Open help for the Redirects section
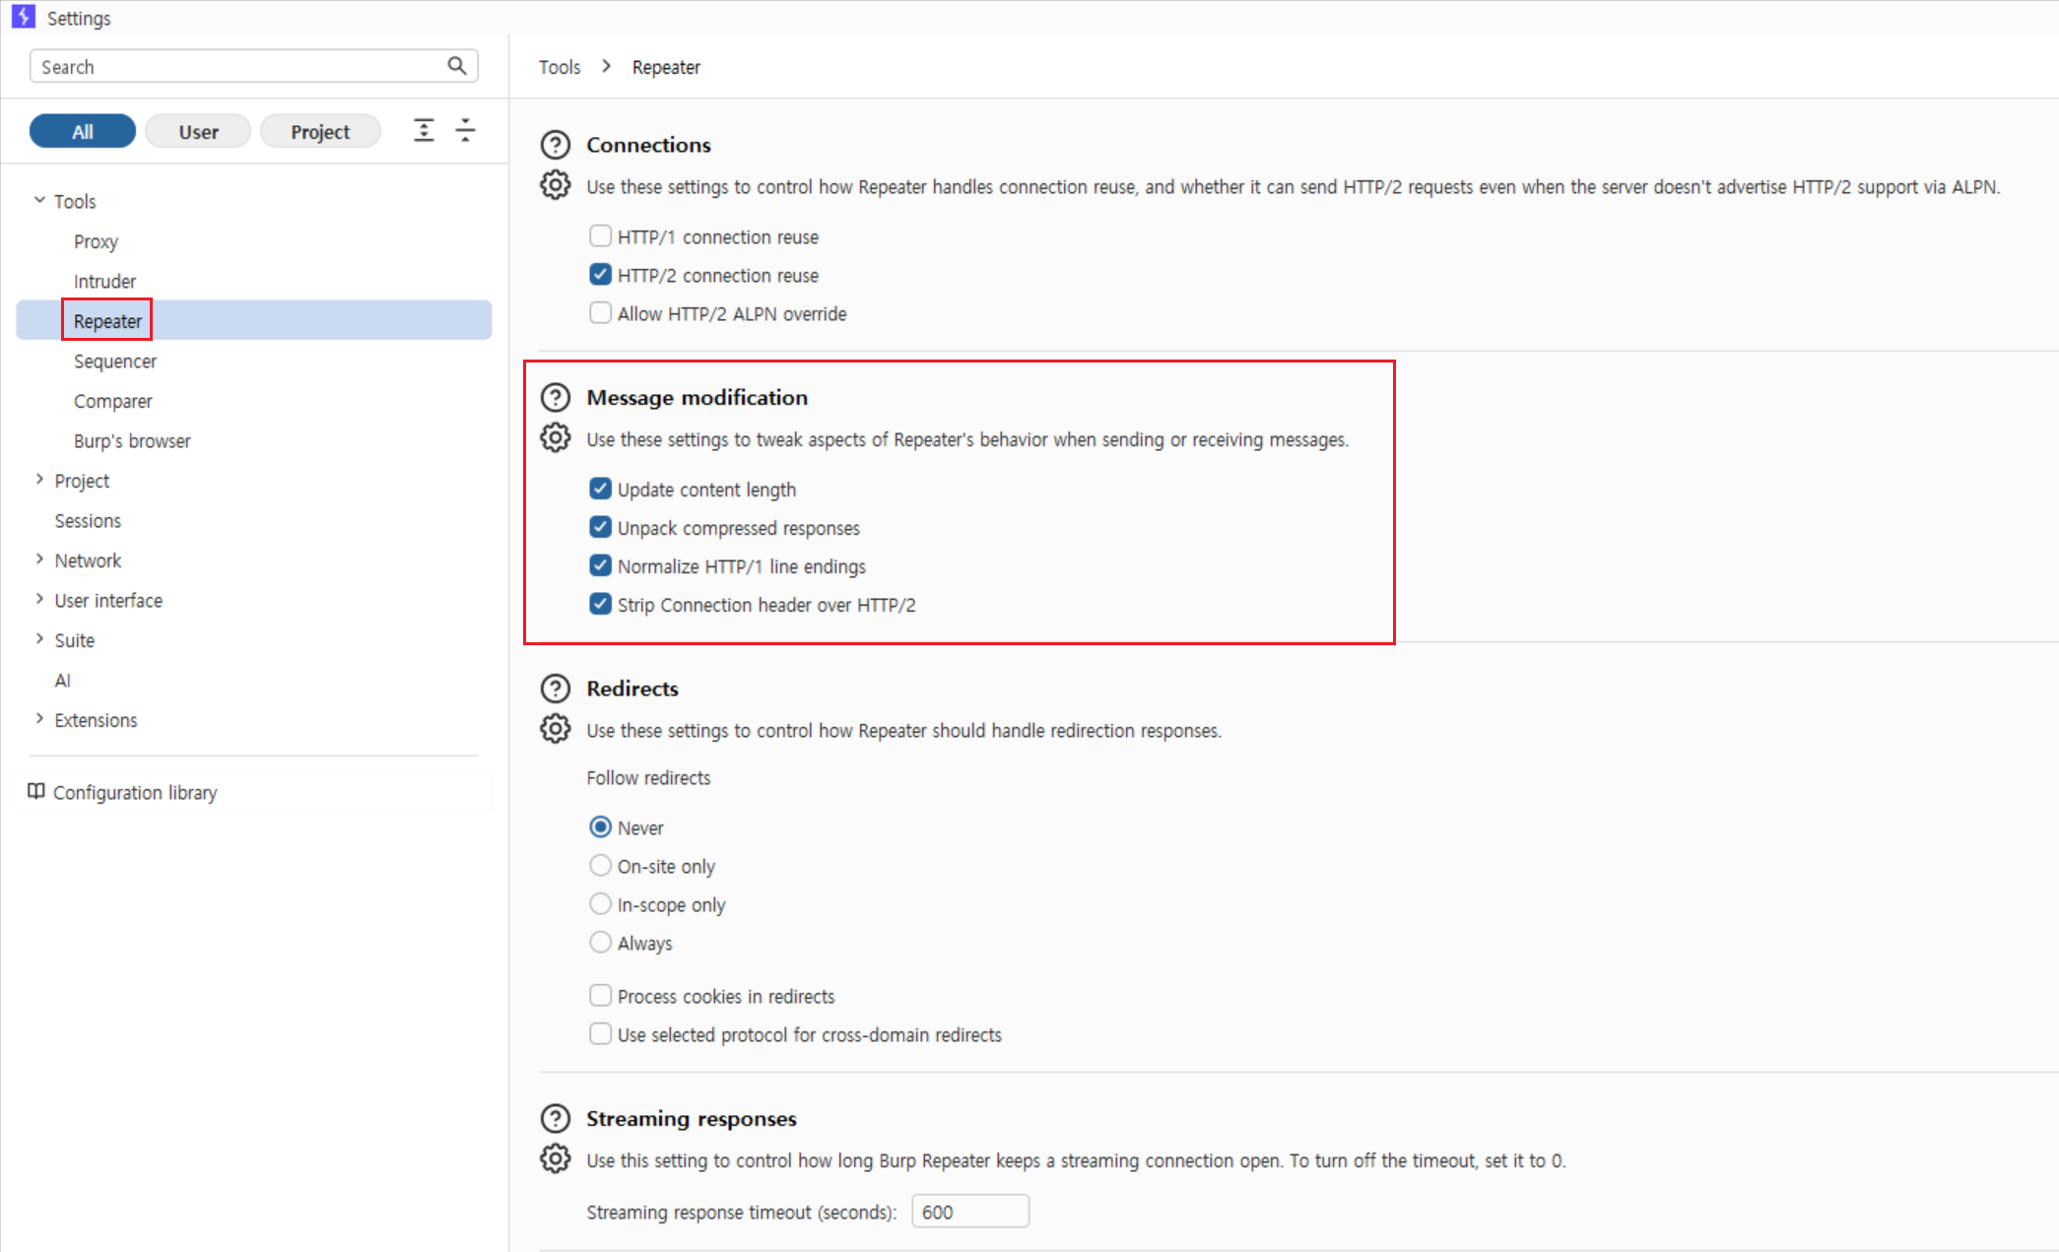Screen dimensions: 2059x1252 tap(555, 688)
